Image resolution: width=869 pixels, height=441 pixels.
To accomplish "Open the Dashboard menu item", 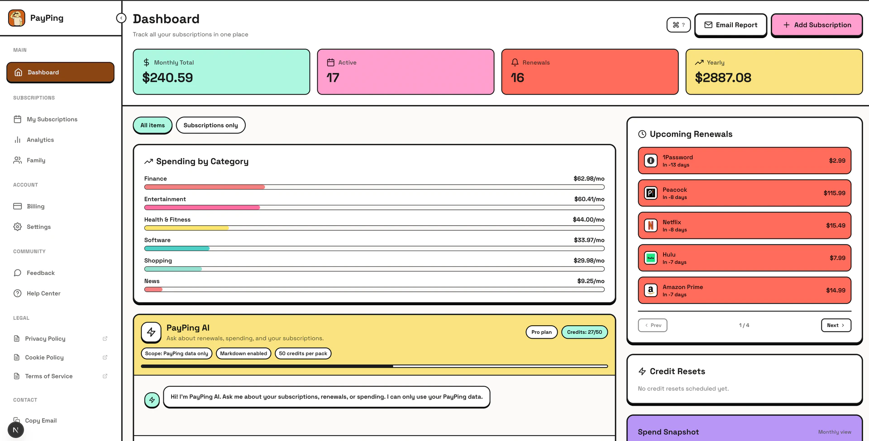I will (x=60, y=72).
